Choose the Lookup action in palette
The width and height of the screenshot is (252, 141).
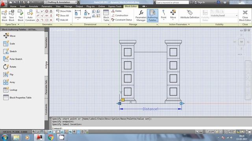10,90
